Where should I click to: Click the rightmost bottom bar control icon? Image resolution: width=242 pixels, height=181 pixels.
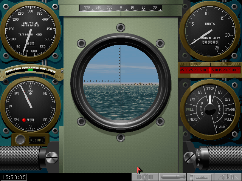pos(228,177)
